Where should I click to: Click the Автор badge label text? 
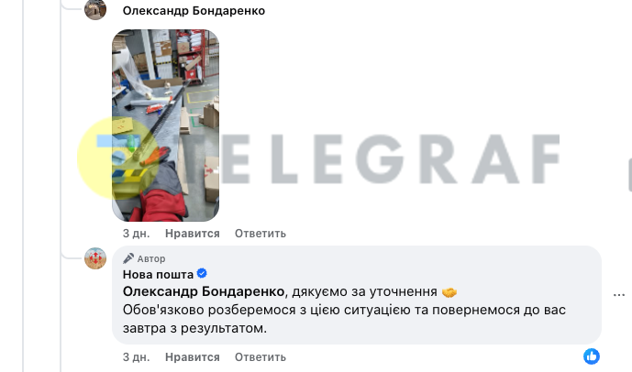click(151, 259)
